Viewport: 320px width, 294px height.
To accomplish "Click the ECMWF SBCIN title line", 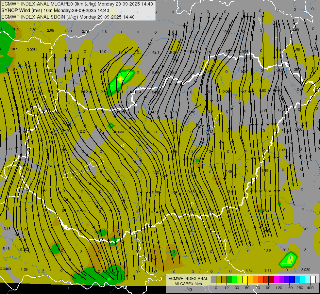I will (x=68, y=17).
